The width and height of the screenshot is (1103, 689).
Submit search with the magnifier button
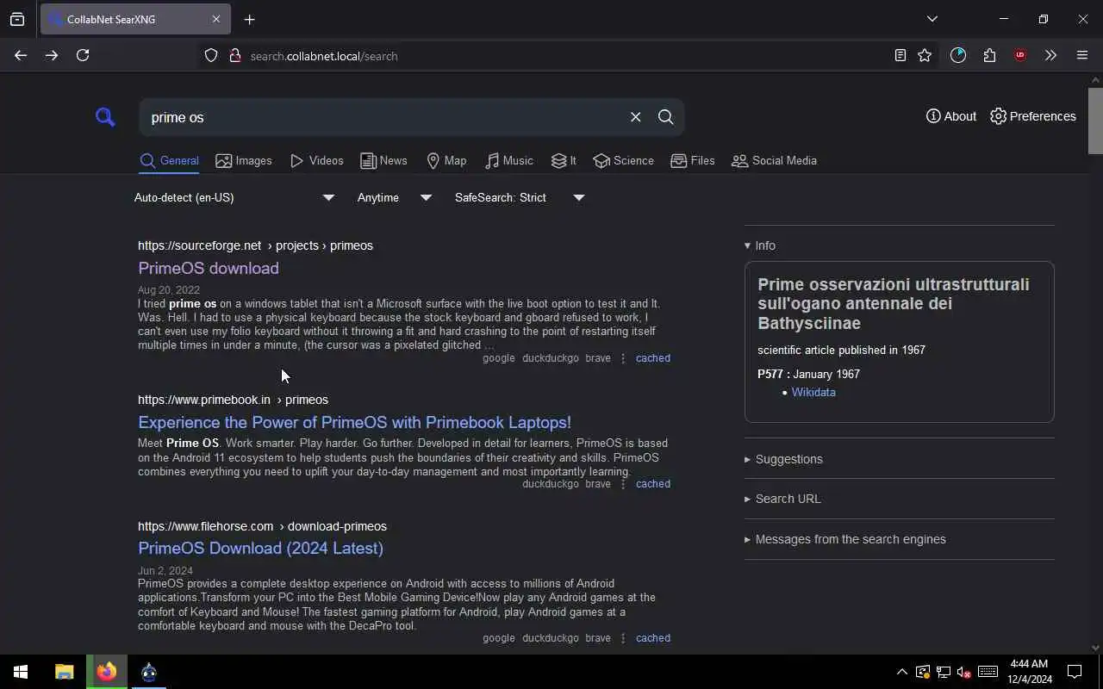tap(665, 117)
